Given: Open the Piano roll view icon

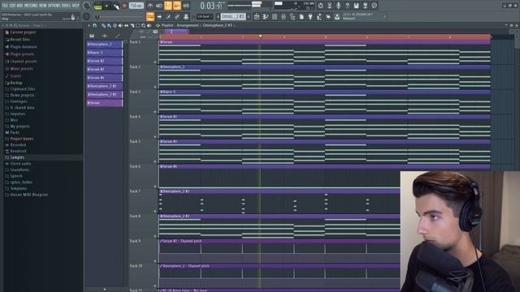Looking at the screenshot, I should tap(266, 16).
